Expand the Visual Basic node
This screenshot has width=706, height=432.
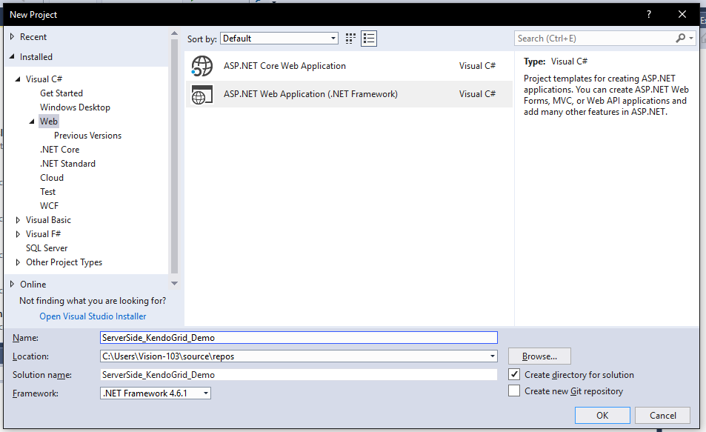click(17, 219)
